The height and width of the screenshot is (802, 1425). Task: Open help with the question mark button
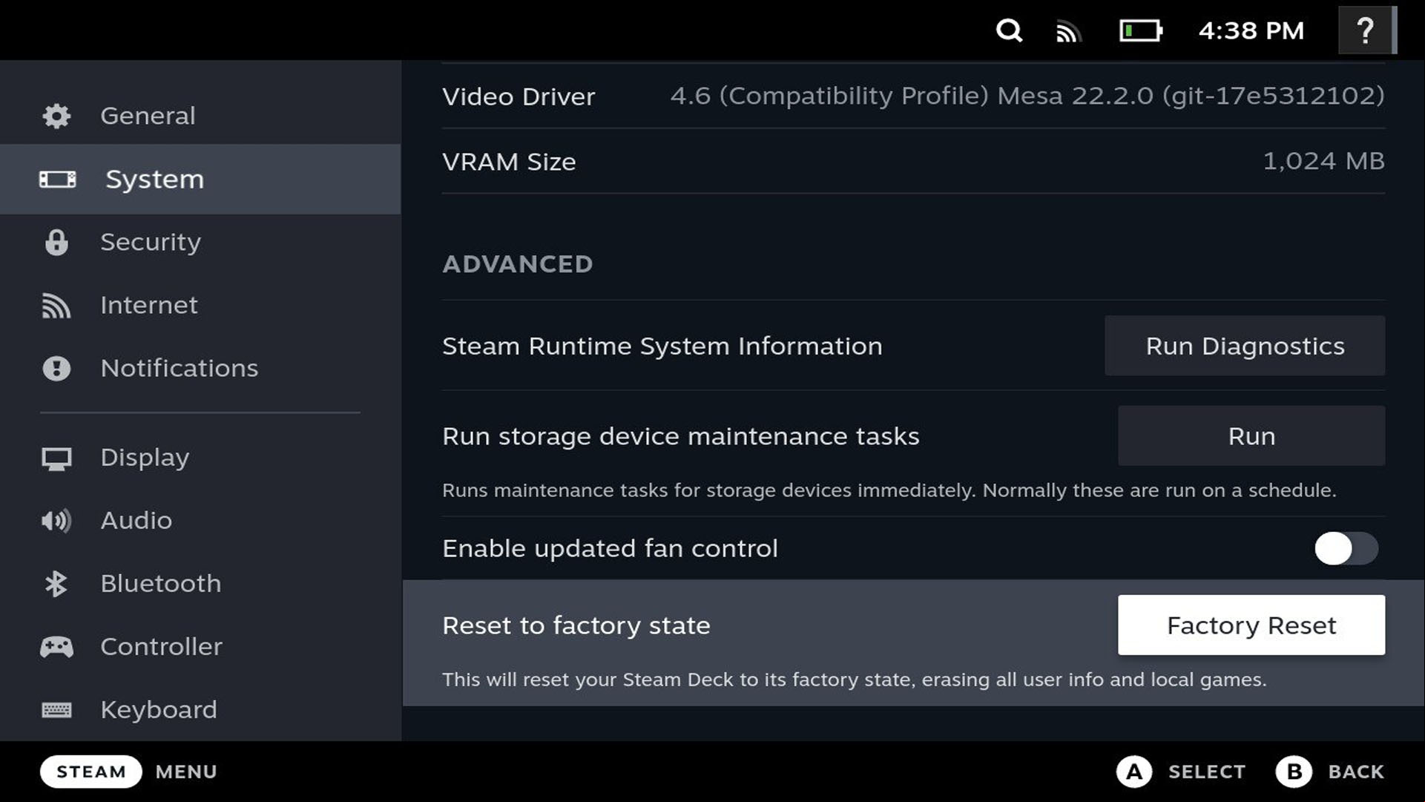(1365, 30)
